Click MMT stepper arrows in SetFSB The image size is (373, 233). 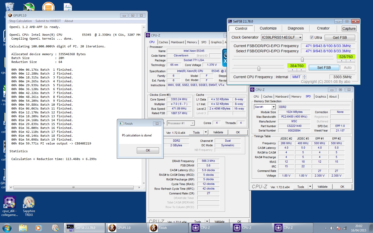[305, 77]
